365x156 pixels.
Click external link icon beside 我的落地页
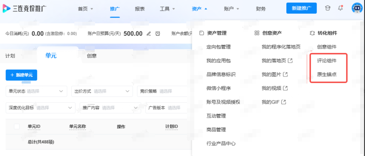point(290,61)
